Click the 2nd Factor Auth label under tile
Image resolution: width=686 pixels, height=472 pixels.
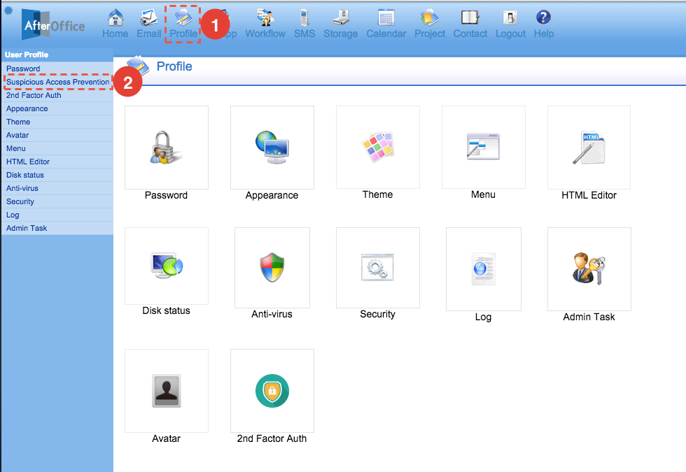coord(272,438)
